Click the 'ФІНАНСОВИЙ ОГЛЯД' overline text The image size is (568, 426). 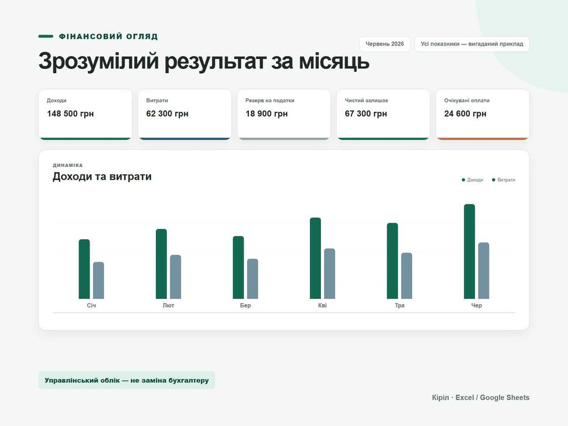pos(108,37)
